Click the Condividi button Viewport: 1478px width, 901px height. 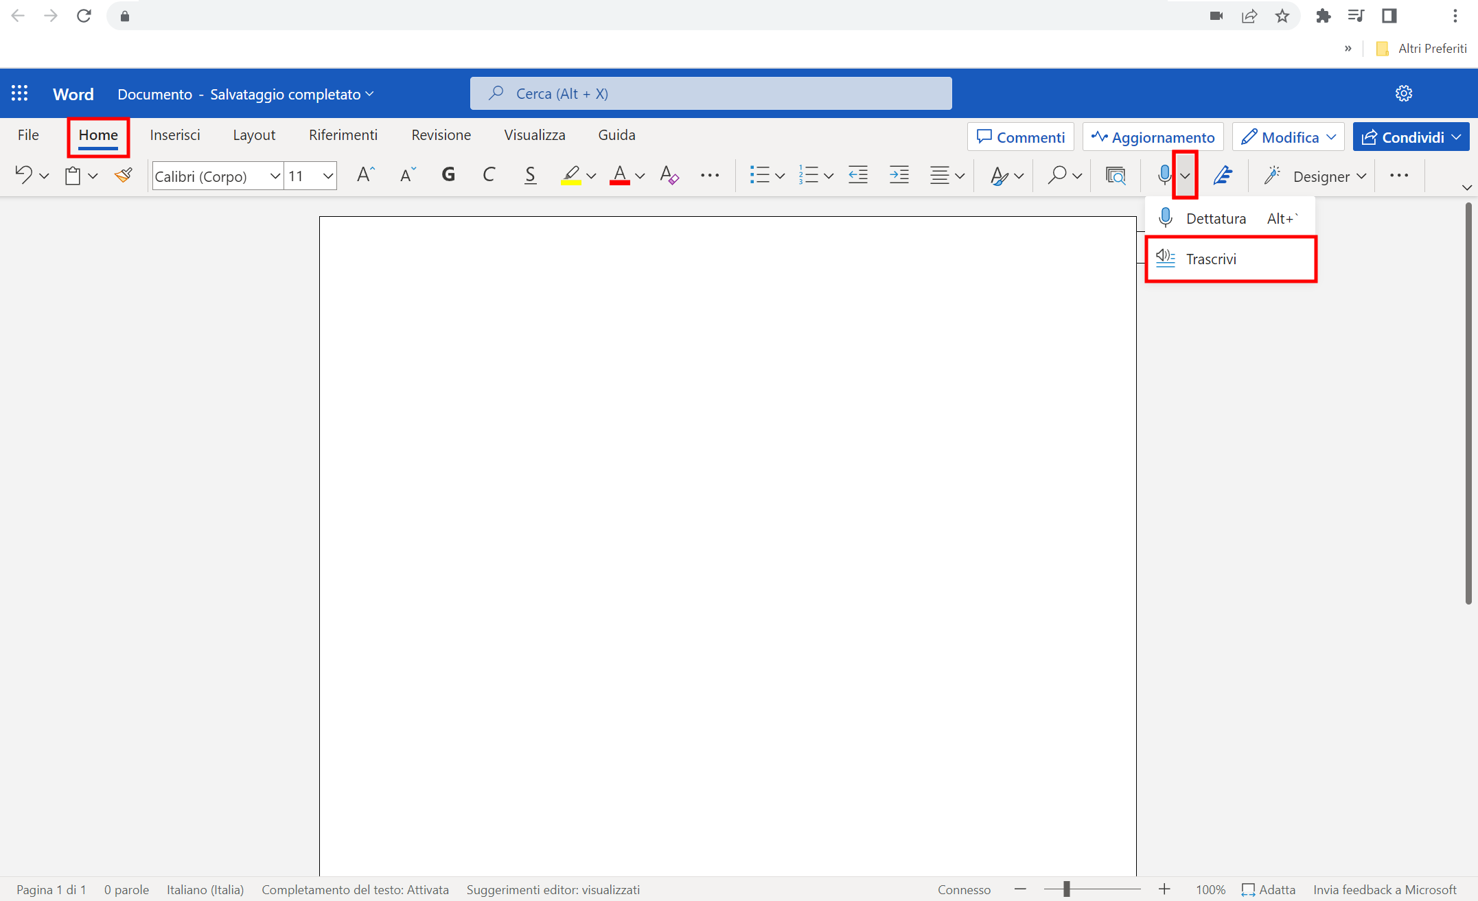pyautogui.click(x=1410, y=137)
